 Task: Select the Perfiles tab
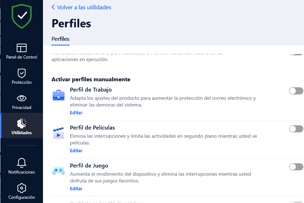(60, 39)
